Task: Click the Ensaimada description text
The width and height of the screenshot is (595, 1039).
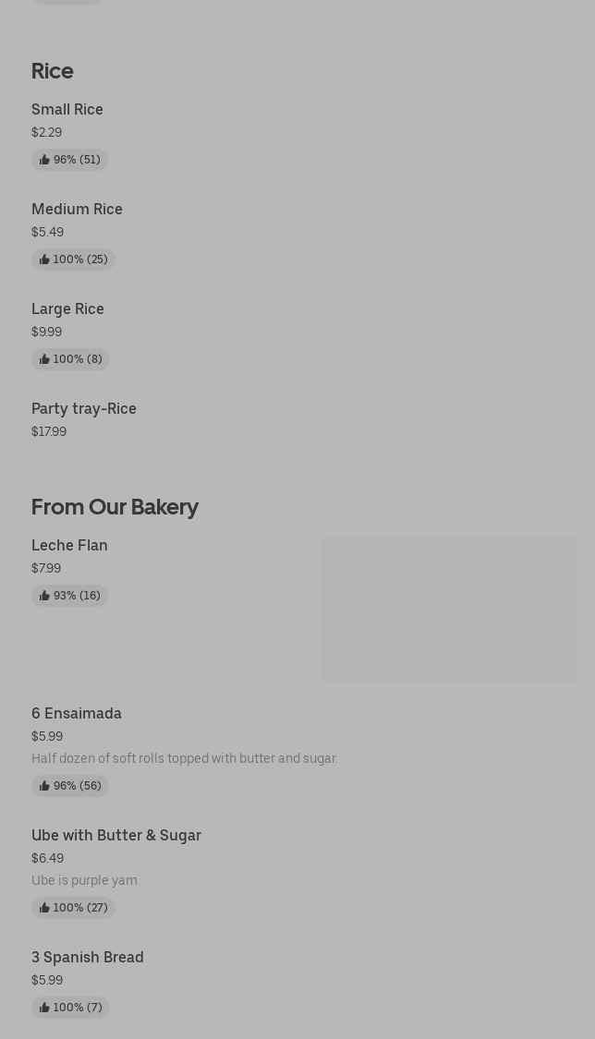Action: (x=184, y=758)
